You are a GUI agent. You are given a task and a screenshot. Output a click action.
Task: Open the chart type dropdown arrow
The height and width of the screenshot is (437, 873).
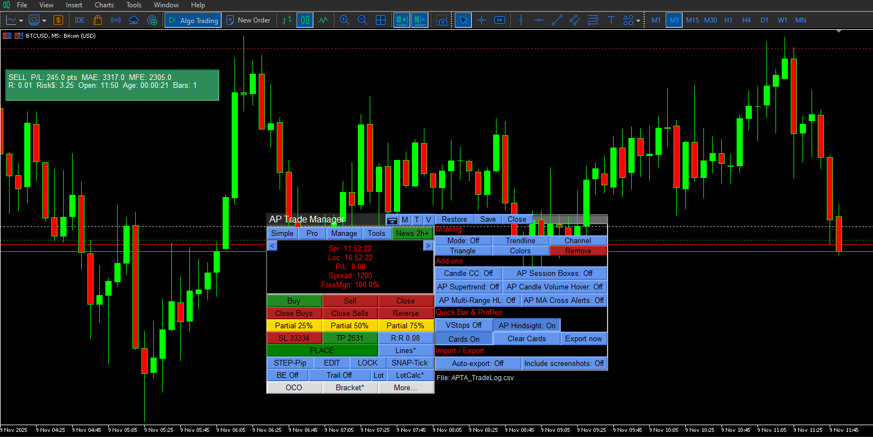click(x=21, y=21)
